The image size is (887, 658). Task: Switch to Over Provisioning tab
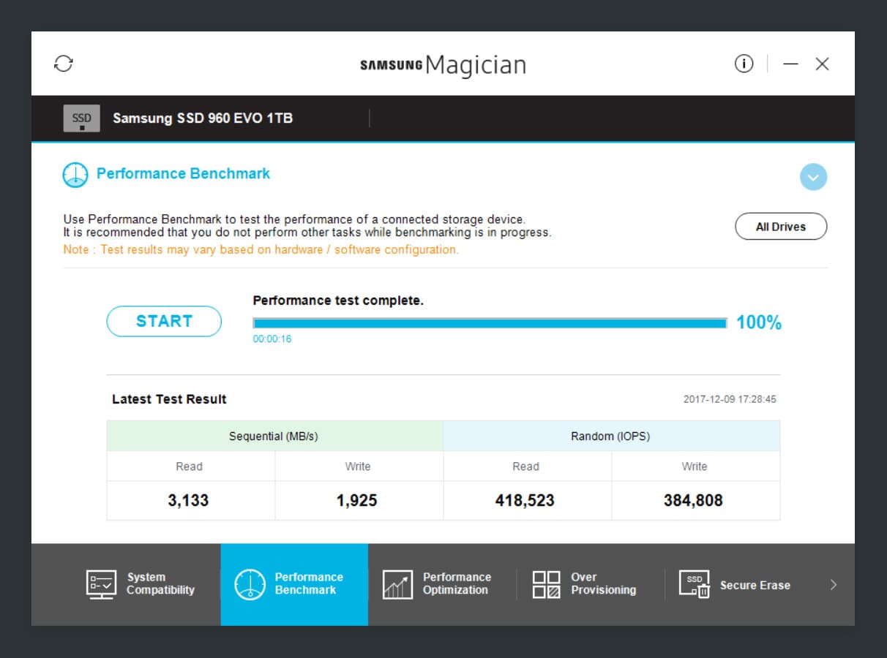(x=591, y=584)
